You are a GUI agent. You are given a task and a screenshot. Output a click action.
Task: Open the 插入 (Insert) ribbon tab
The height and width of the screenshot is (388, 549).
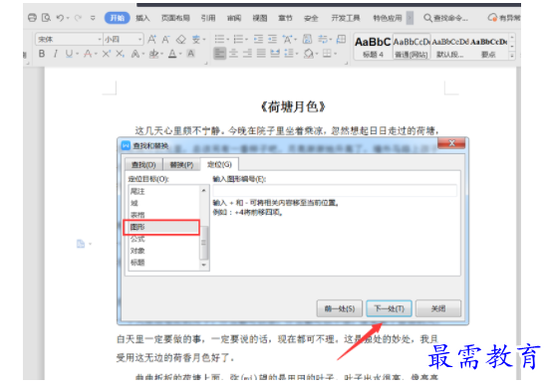pos(142,18)
